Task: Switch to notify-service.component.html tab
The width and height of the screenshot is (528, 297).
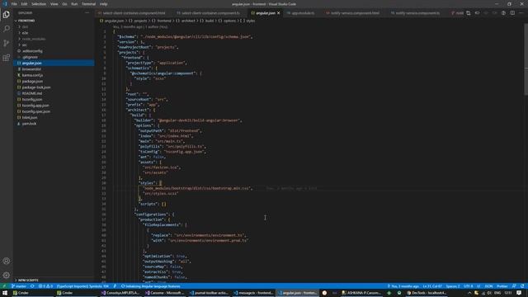Action: (354, 13)
